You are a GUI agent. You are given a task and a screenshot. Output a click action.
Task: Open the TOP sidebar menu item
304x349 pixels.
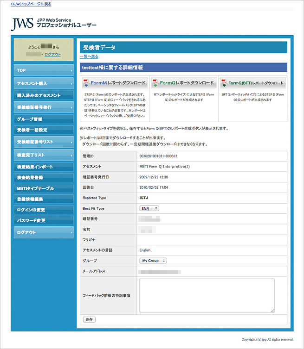click(x=43, y=70)
